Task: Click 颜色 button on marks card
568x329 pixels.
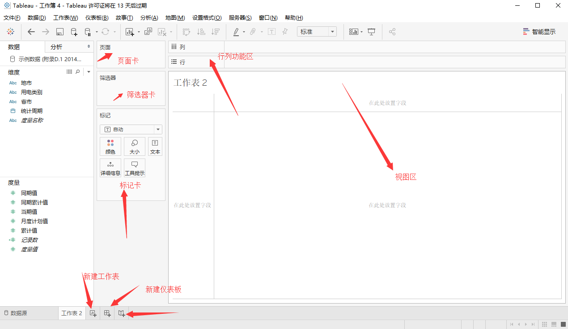Action: (110, 146)
